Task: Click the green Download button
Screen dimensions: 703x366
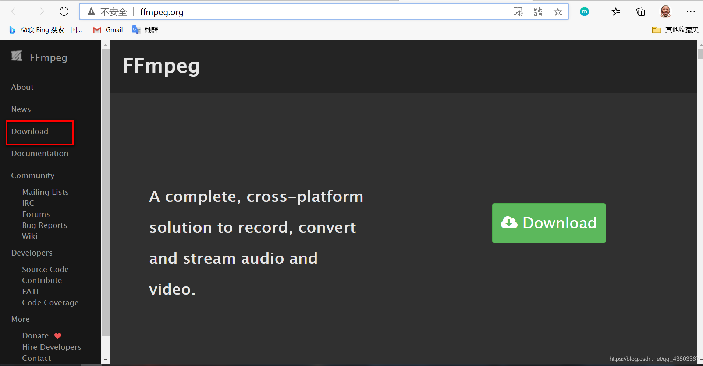Action: (548, 223)
